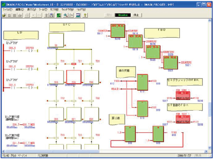Viewport: 213px width, 159px height.
Task: Click the vertical scrollbar up arrow
Action: (210, 21)
